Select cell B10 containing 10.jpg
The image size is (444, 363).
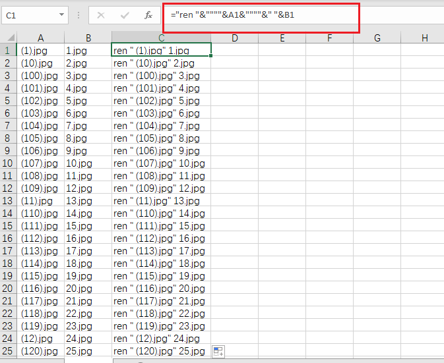click(88, 163)
